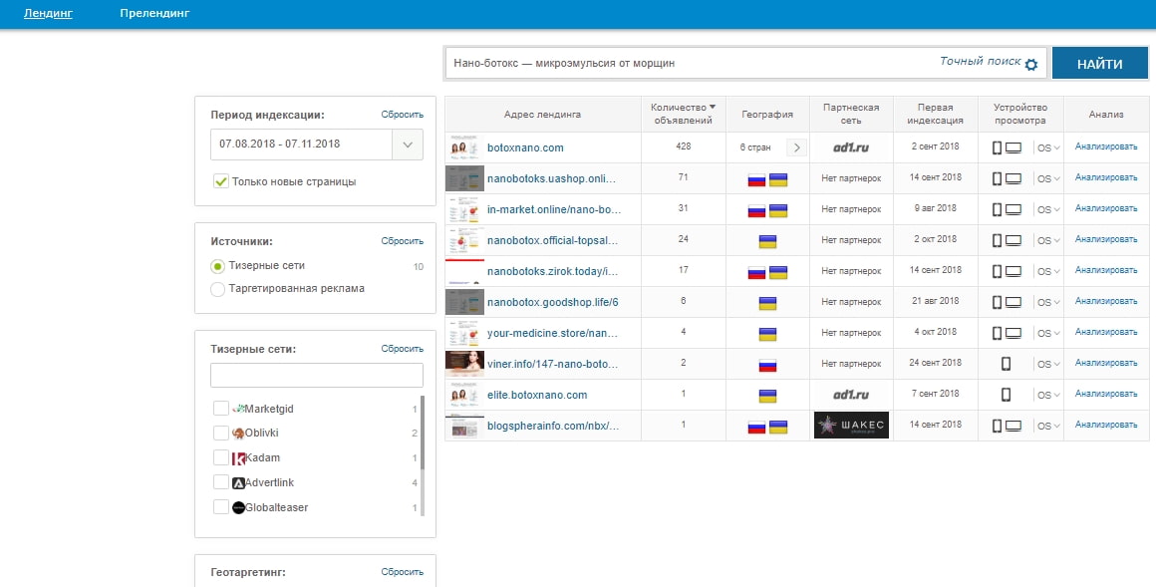
Task: Click Kadam network logo icon
Action: click(x=238, y=458)
